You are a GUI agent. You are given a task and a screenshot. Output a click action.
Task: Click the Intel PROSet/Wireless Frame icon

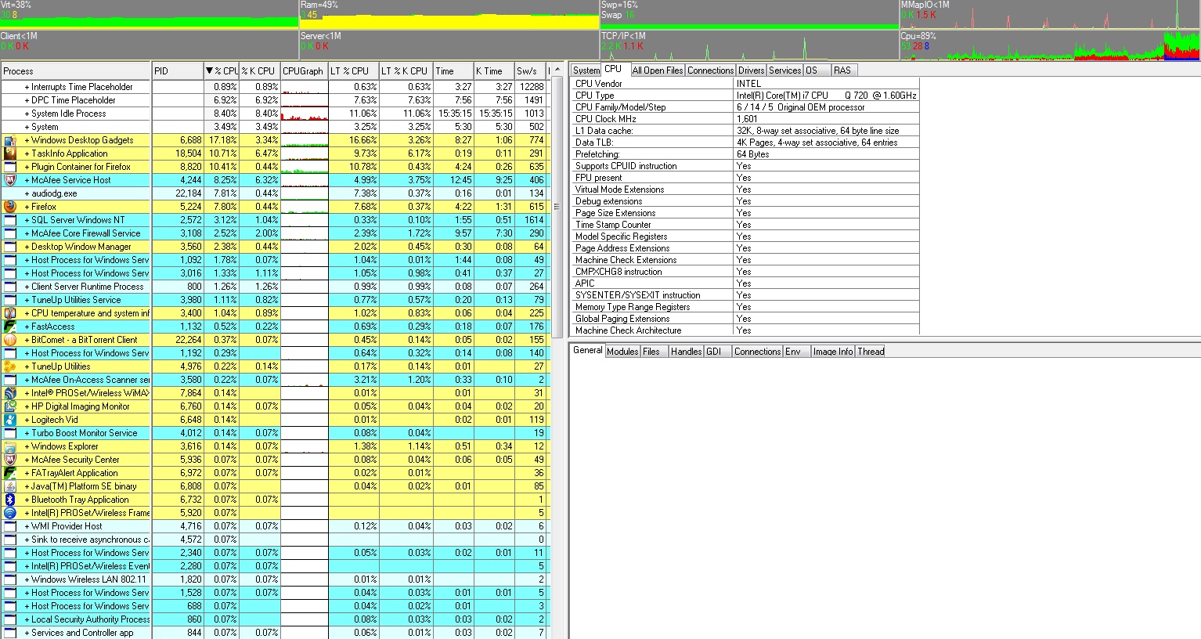[10, 513]
